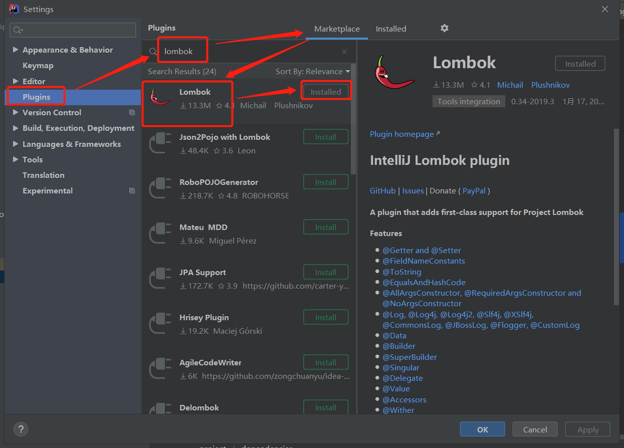Install the AgileCodeWriter plugin
This screenshot has height=448, width=624.
[326, 362]
